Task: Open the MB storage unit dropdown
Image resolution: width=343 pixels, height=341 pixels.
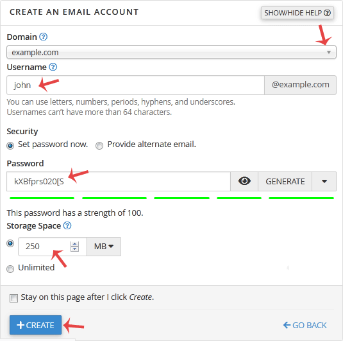Action: (104, 247)
